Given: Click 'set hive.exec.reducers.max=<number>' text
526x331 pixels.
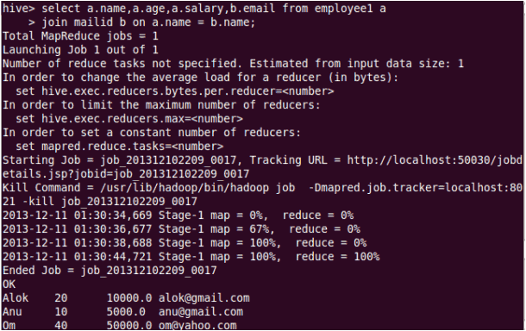Looking at the screenshot, I should [x=129, y=119].
